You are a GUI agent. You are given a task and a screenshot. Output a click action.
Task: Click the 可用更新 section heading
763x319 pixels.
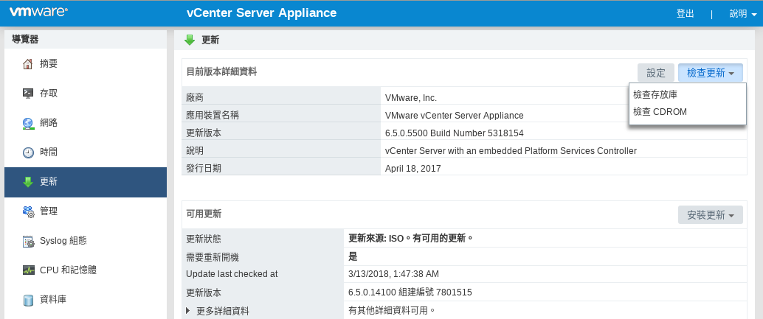204,214
